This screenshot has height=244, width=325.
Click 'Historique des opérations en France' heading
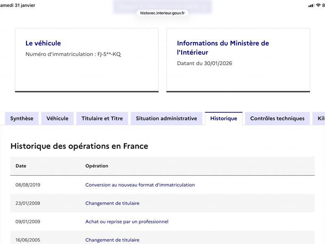[79, 146]
